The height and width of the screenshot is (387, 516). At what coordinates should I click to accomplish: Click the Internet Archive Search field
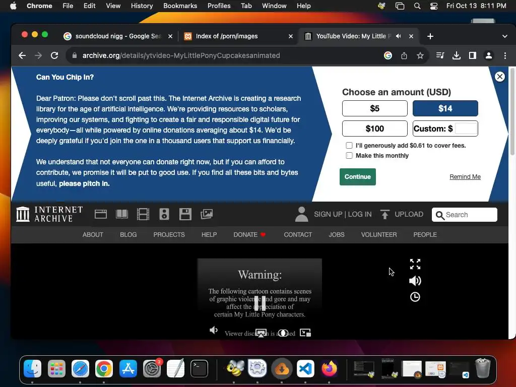pyautogui.click(x=464, y=215)
